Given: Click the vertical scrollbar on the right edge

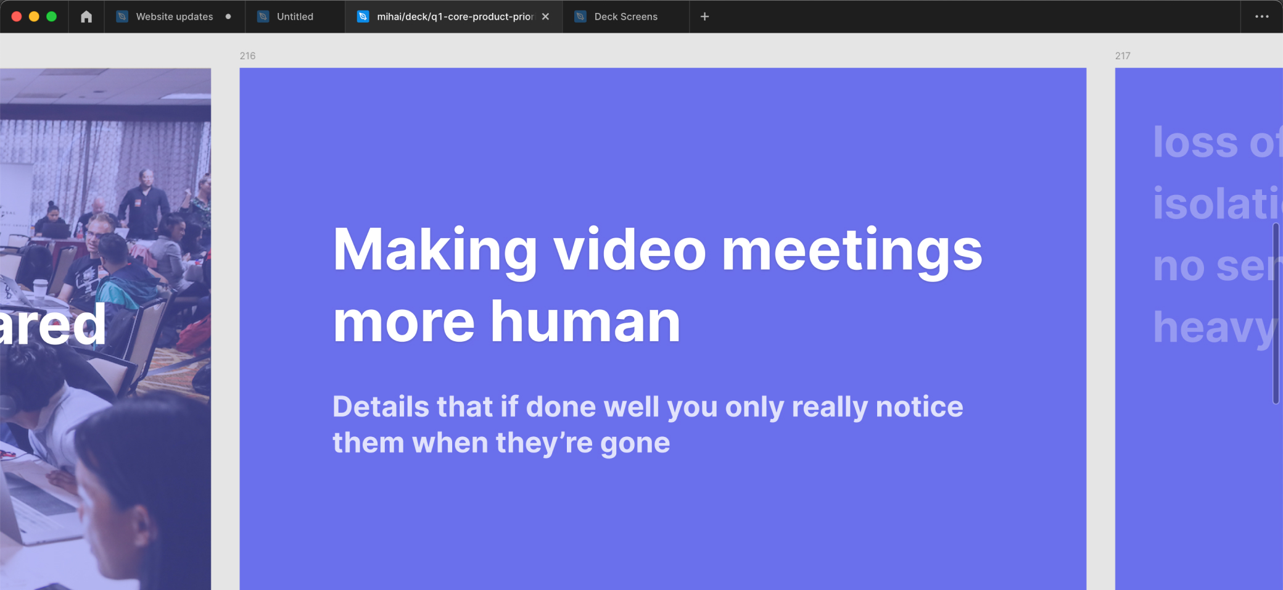Looking at the screenshot, I should tap(1276, 314).
